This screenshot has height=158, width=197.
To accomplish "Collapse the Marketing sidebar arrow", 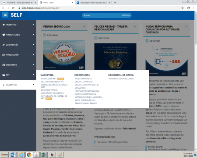I will tap(33, 85).
